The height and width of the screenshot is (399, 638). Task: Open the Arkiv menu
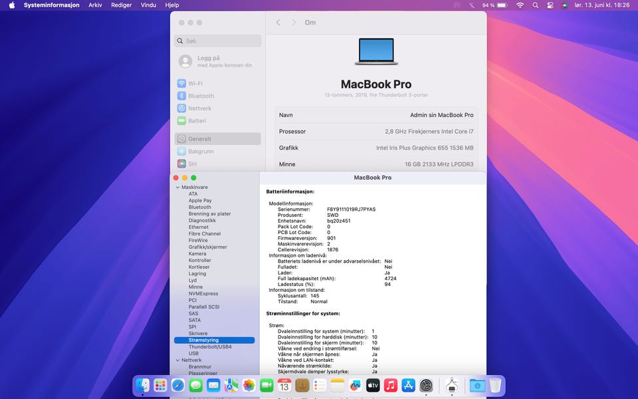[95, 5]
